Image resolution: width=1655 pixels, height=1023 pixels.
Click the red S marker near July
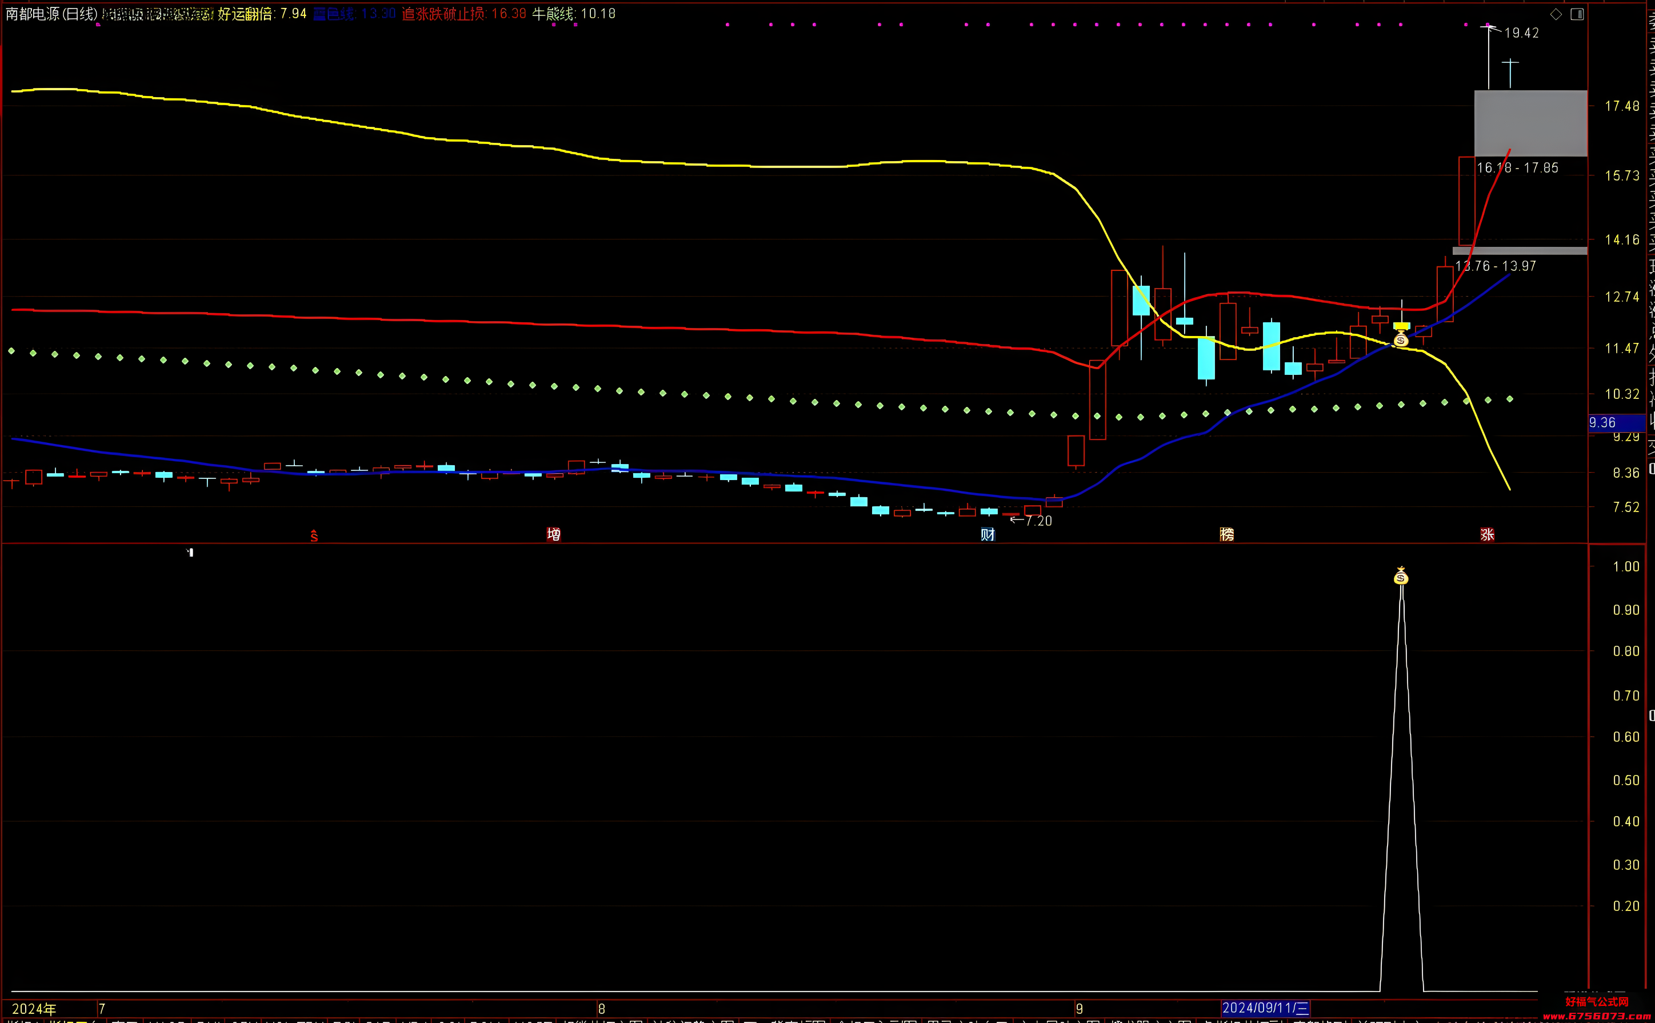pos(314,536)
